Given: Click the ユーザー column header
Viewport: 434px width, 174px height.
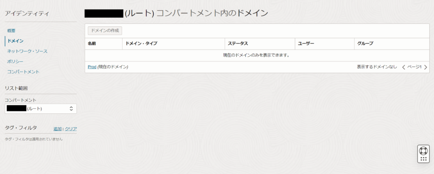Looking at the screenshot, I should [x=306, y=44].
